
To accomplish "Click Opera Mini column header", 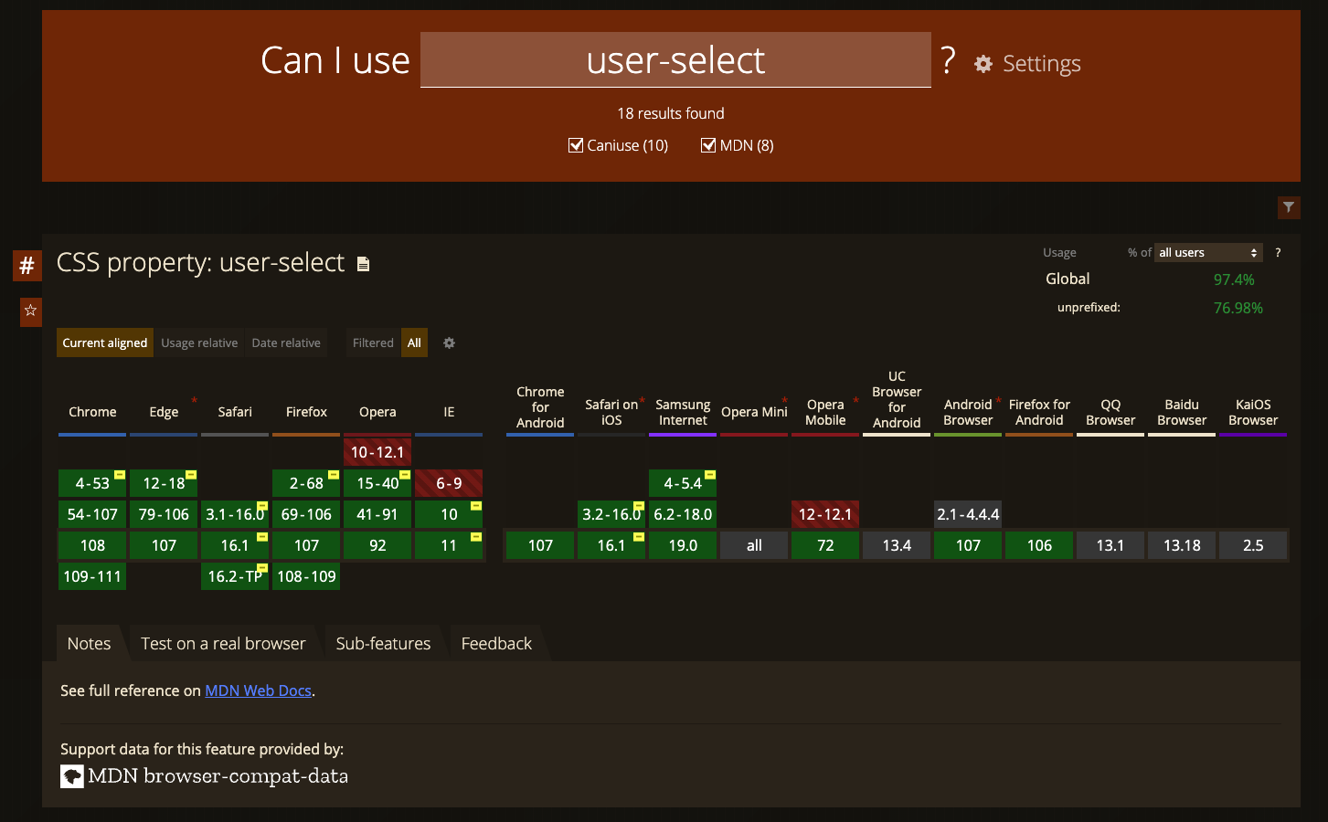I will point(754,412).
